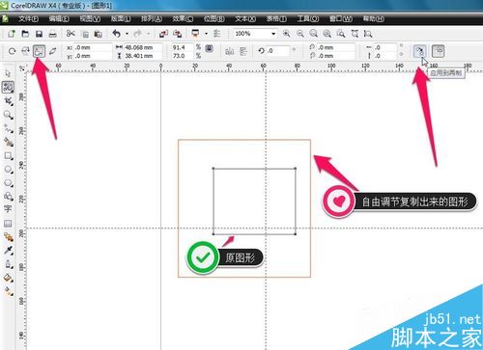Screen dimensions: 483x350
Task: Select the Pick tool in the toolbox
Action: 8,73
